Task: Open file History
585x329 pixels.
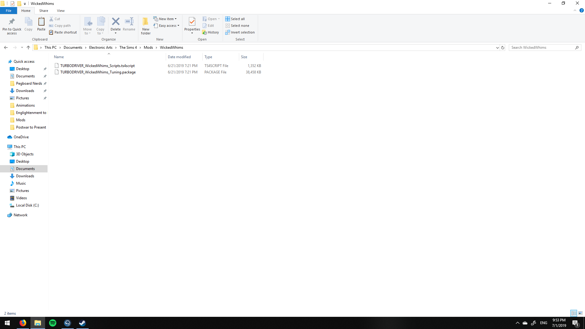Action: coord(211,32)
